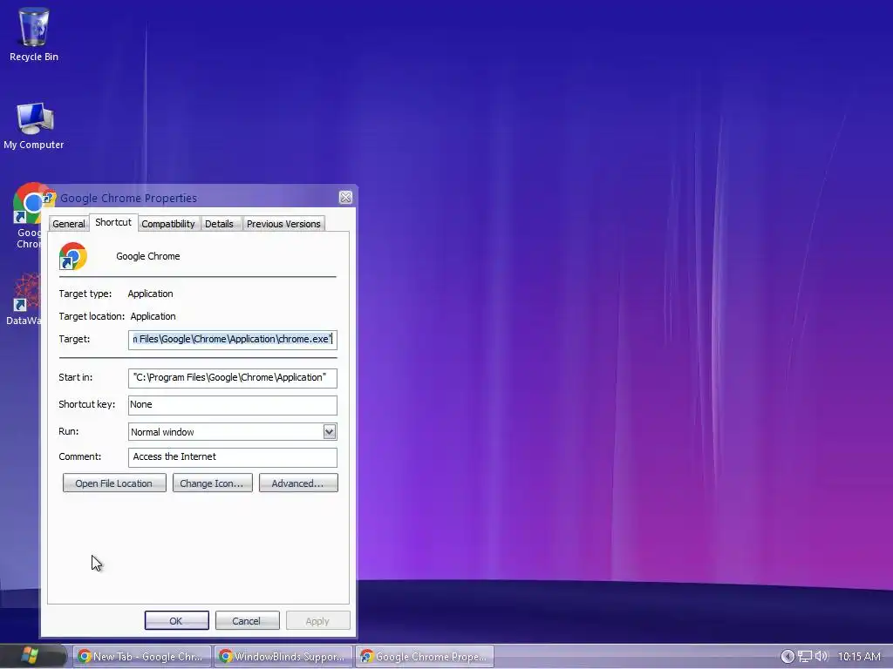Open the Run dropdown arrow
Viewport: 893px width, 669px height.
[x=329, y=432]
